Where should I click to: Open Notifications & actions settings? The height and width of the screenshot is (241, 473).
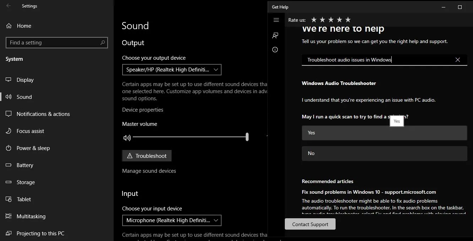pos(43,114)
